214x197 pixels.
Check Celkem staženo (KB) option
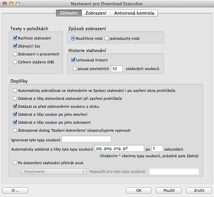[15, 62]
